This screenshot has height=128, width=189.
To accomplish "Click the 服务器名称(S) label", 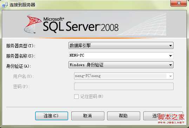I will [x=21, y=56].
